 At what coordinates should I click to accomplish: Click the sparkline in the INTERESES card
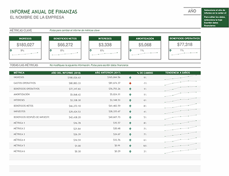click(105, 54)
